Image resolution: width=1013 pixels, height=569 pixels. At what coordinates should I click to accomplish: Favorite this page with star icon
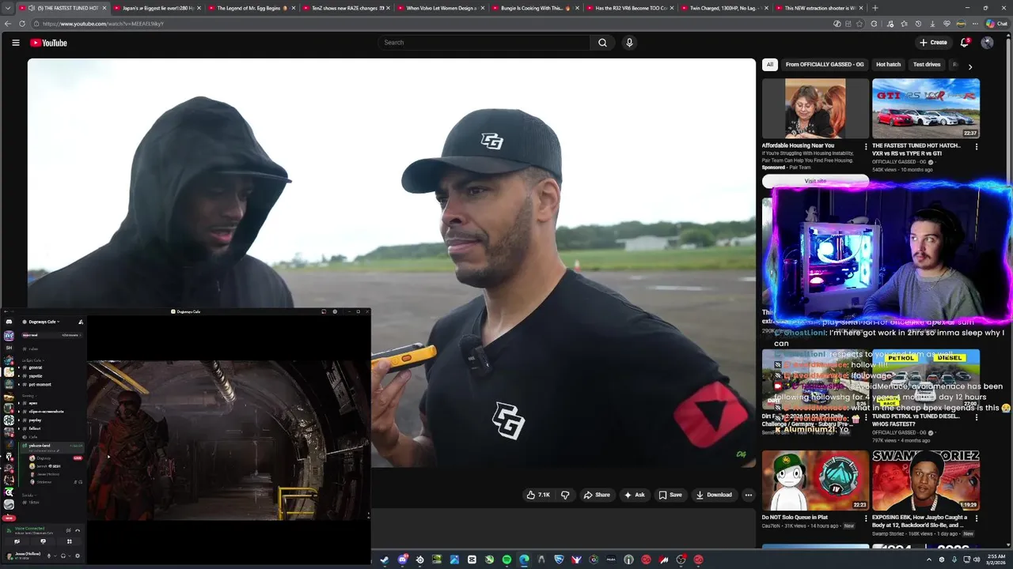[859, 24]
